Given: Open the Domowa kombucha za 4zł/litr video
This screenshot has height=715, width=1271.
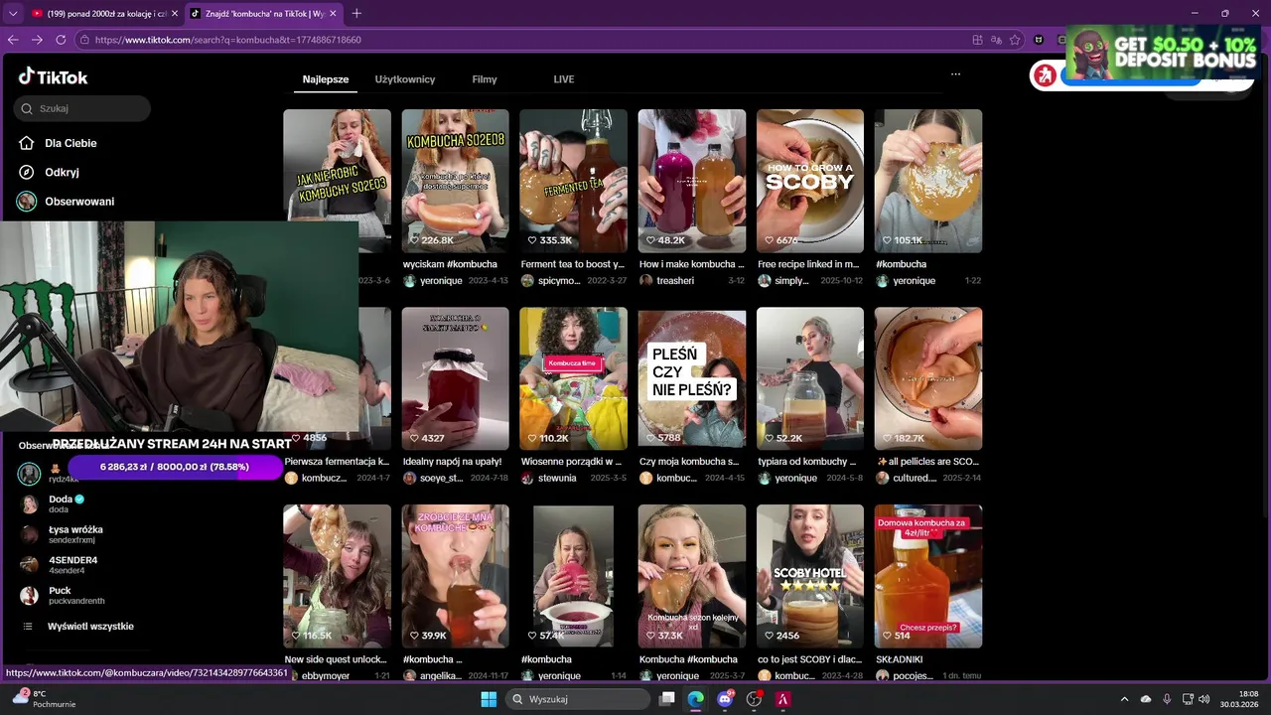Looking at the screenshot, I should (928, 576).
